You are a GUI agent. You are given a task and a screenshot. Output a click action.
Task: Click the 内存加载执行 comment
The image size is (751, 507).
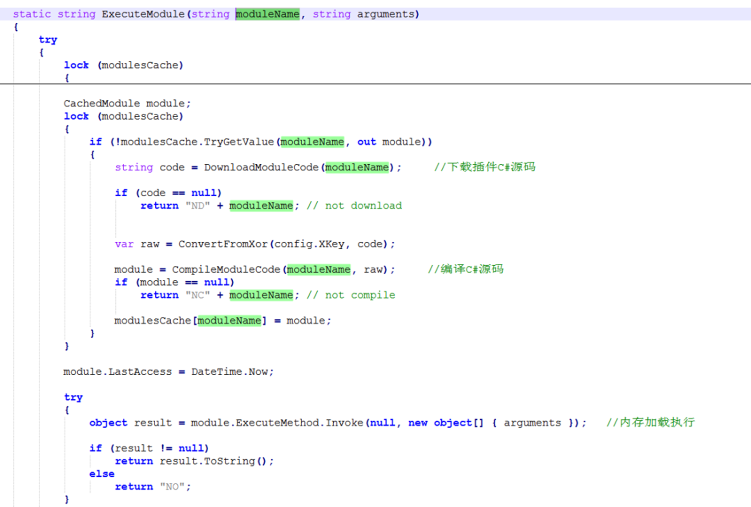[x=650, y=423]
